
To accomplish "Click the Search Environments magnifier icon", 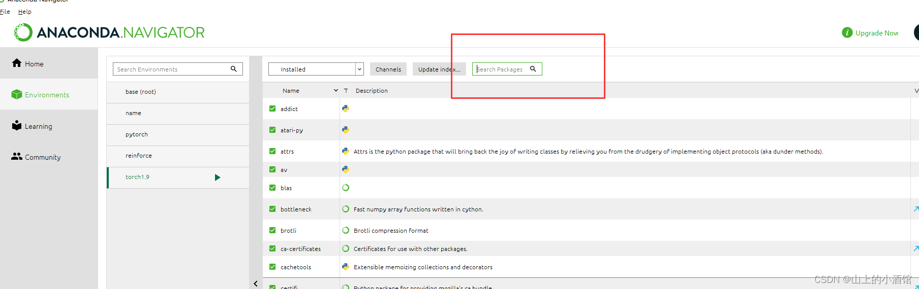I will point(234,69).
